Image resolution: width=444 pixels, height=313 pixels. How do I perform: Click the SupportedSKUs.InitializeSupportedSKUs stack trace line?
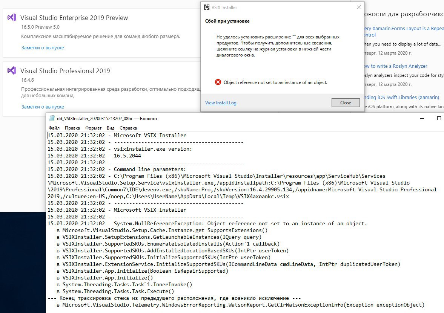point(164,258)
